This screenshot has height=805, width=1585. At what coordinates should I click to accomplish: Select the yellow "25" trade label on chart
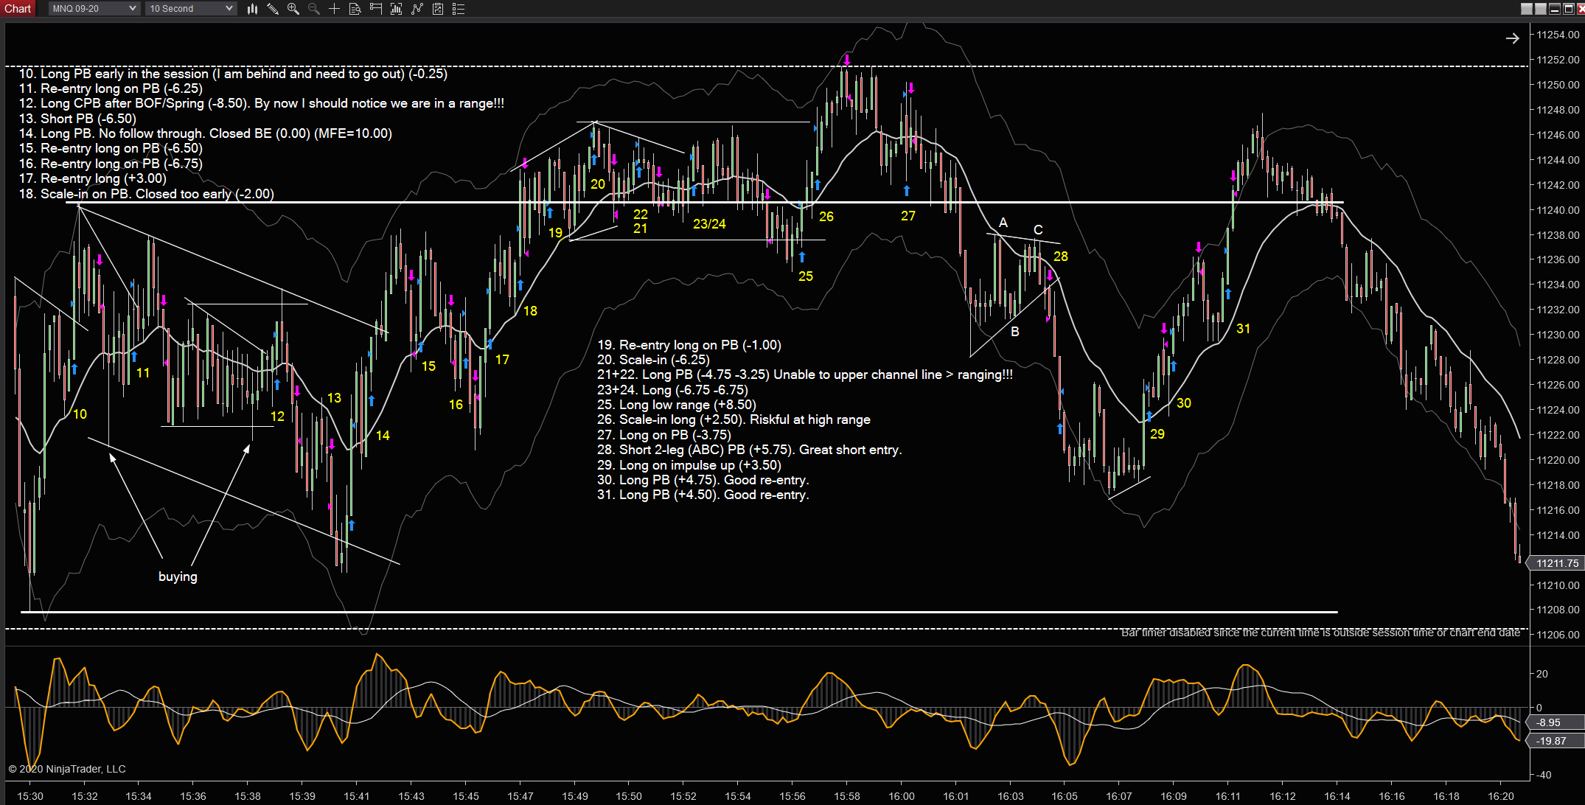point(806,276)
